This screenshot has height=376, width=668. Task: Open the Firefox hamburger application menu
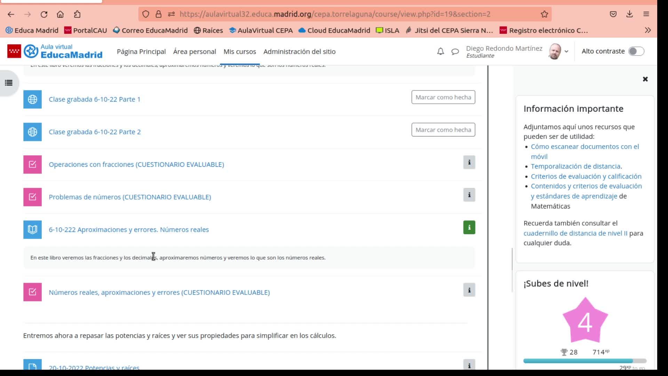click(646, 14)
